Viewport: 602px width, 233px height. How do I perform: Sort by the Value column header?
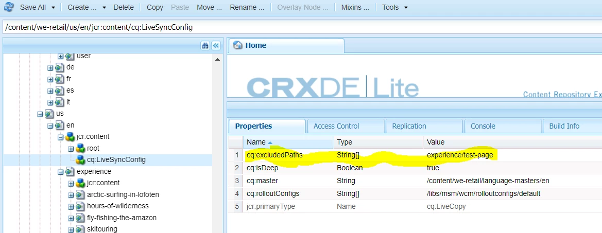(x=512, y=142)
